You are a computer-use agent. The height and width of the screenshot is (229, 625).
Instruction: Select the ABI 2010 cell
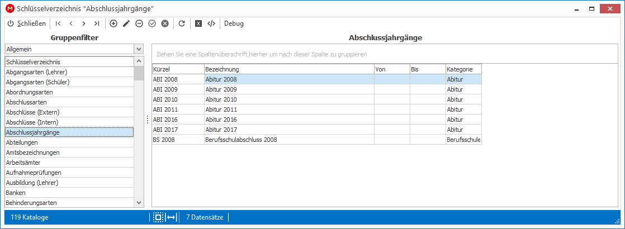[178, 99]
